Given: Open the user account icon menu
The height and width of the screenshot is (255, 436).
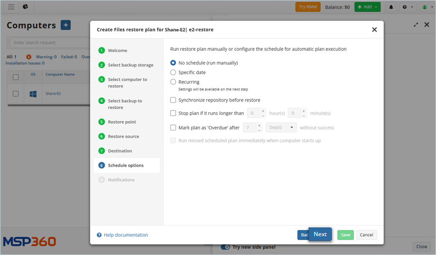Looking at the screenshot, I should tap(425, 7).
